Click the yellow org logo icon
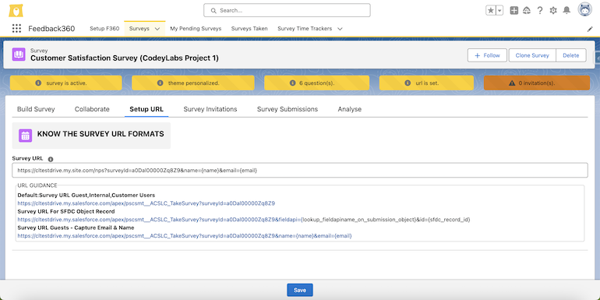The image size is (600, 300). (x=16, y=10)
